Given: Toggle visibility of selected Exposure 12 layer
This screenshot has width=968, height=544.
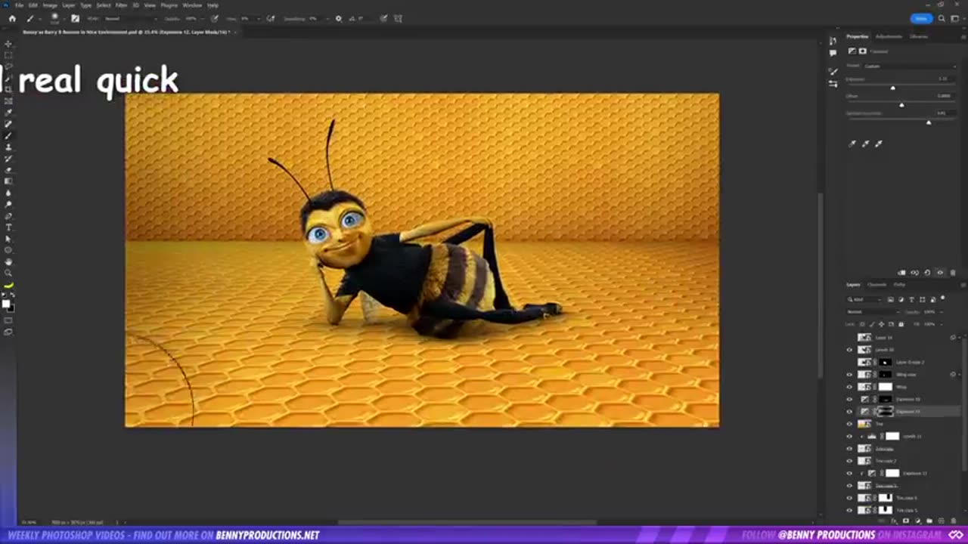Looking at the screenshot, I should tap(849, 412).
